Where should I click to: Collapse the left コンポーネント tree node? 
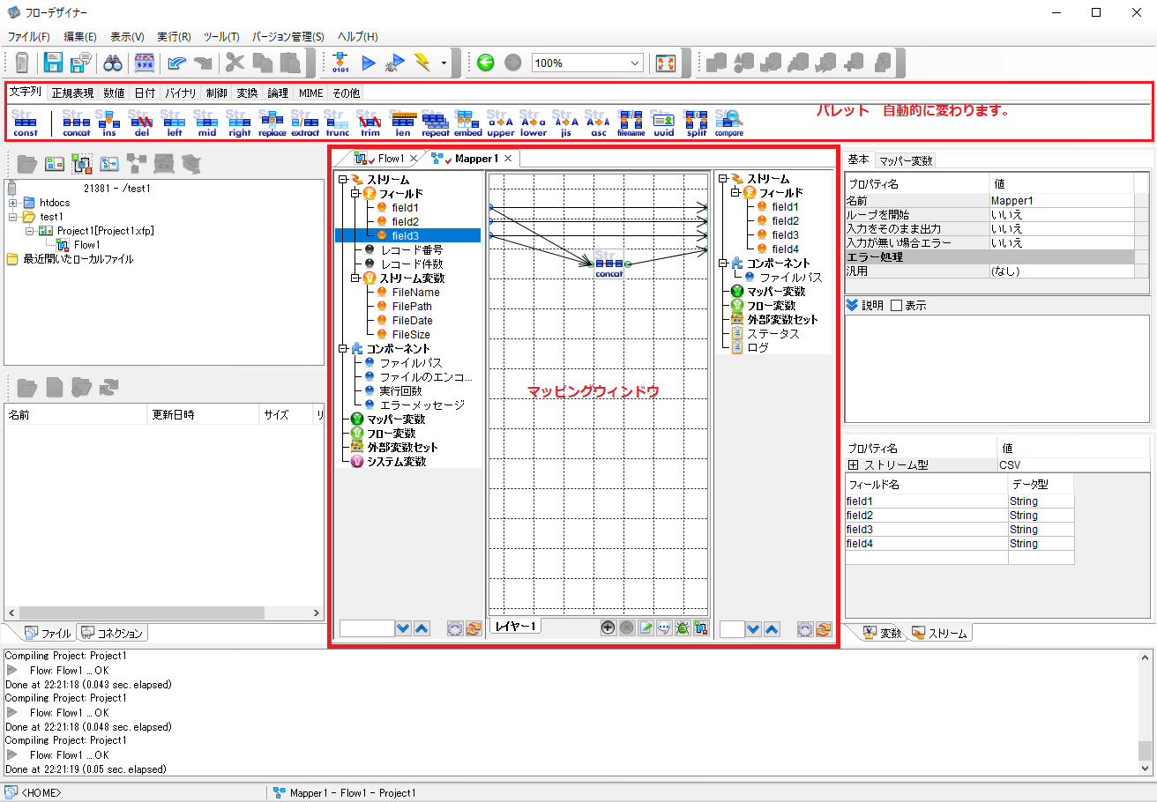[x=342, y=348]
